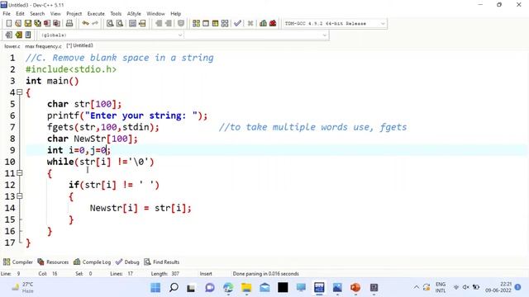This screenshot has height=297, width=529.
Task: Switch to the lower.c file tab
Action: coord(12,46)
